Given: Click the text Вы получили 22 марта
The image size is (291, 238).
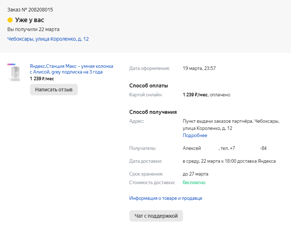Looking at the screenshot, I should pyautogui.click(x=34, y=29).
